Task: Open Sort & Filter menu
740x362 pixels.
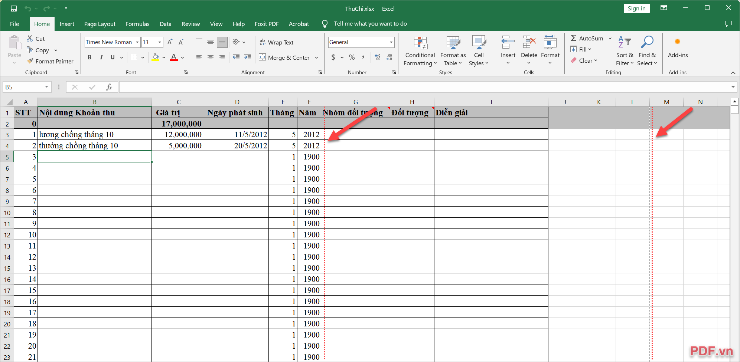Action: tap(625, 51)
